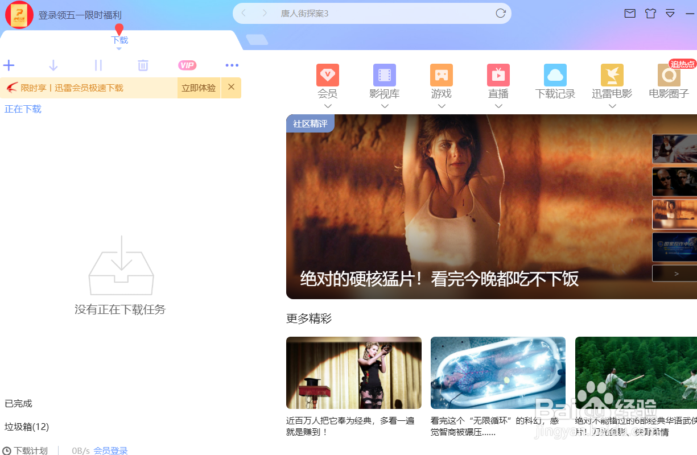Select first thumbnail in banner strip
697x455 pixels.
click(x=674, y=149)
